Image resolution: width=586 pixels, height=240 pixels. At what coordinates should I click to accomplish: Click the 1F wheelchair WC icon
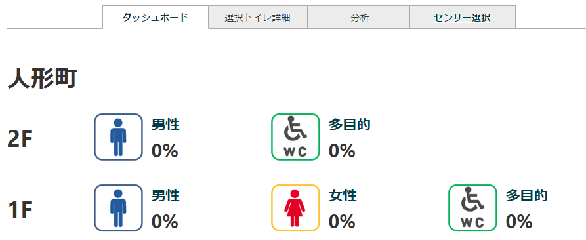coord(472,208)
